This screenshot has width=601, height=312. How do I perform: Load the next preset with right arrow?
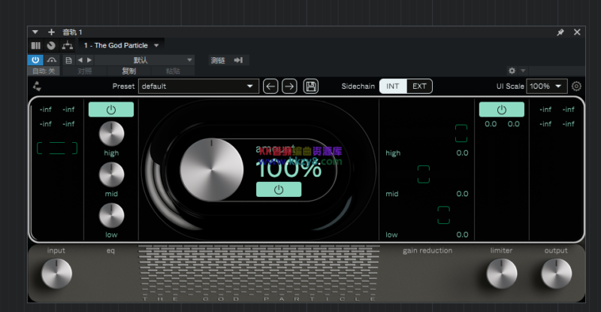pos(289,86)
